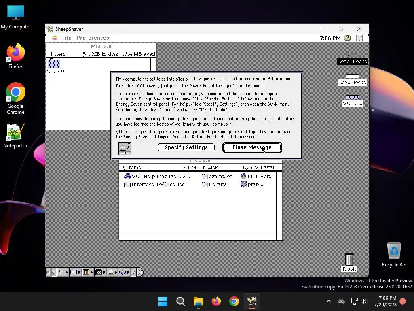Select the MCL Help file icon
Viewport: 414px width, 311px height.
click(243, 176)
